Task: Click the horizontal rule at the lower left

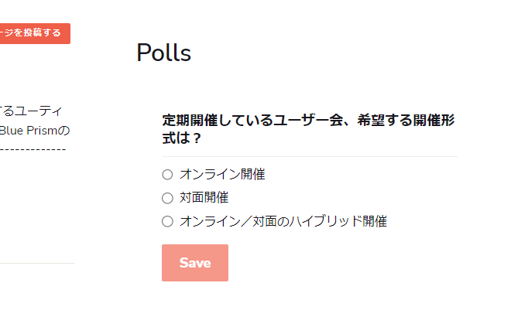Action: tap(37, 263)
